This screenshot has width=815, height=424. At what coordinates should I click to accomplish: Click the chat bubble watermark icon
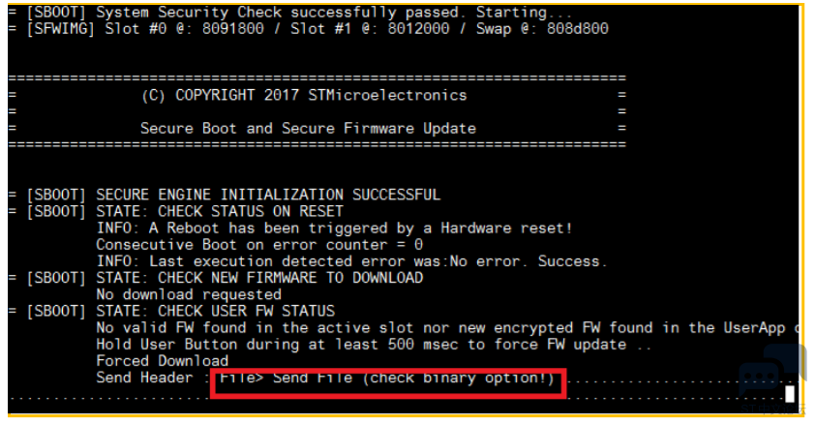tap(772, 372)
